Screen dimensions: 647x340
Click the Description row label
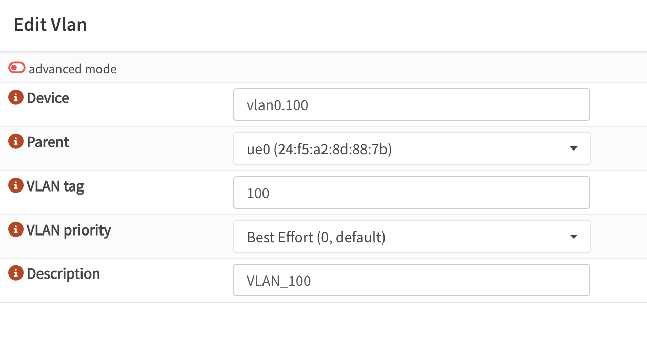(x=63, y=273)
